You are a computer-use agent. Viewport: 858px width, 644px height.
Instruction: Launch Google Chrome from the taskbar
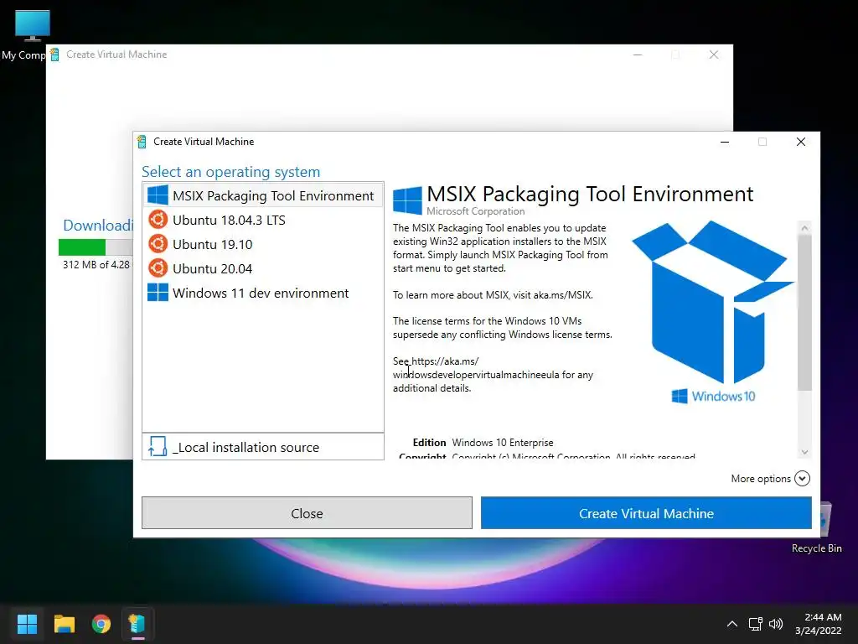[x=101, y=624]
